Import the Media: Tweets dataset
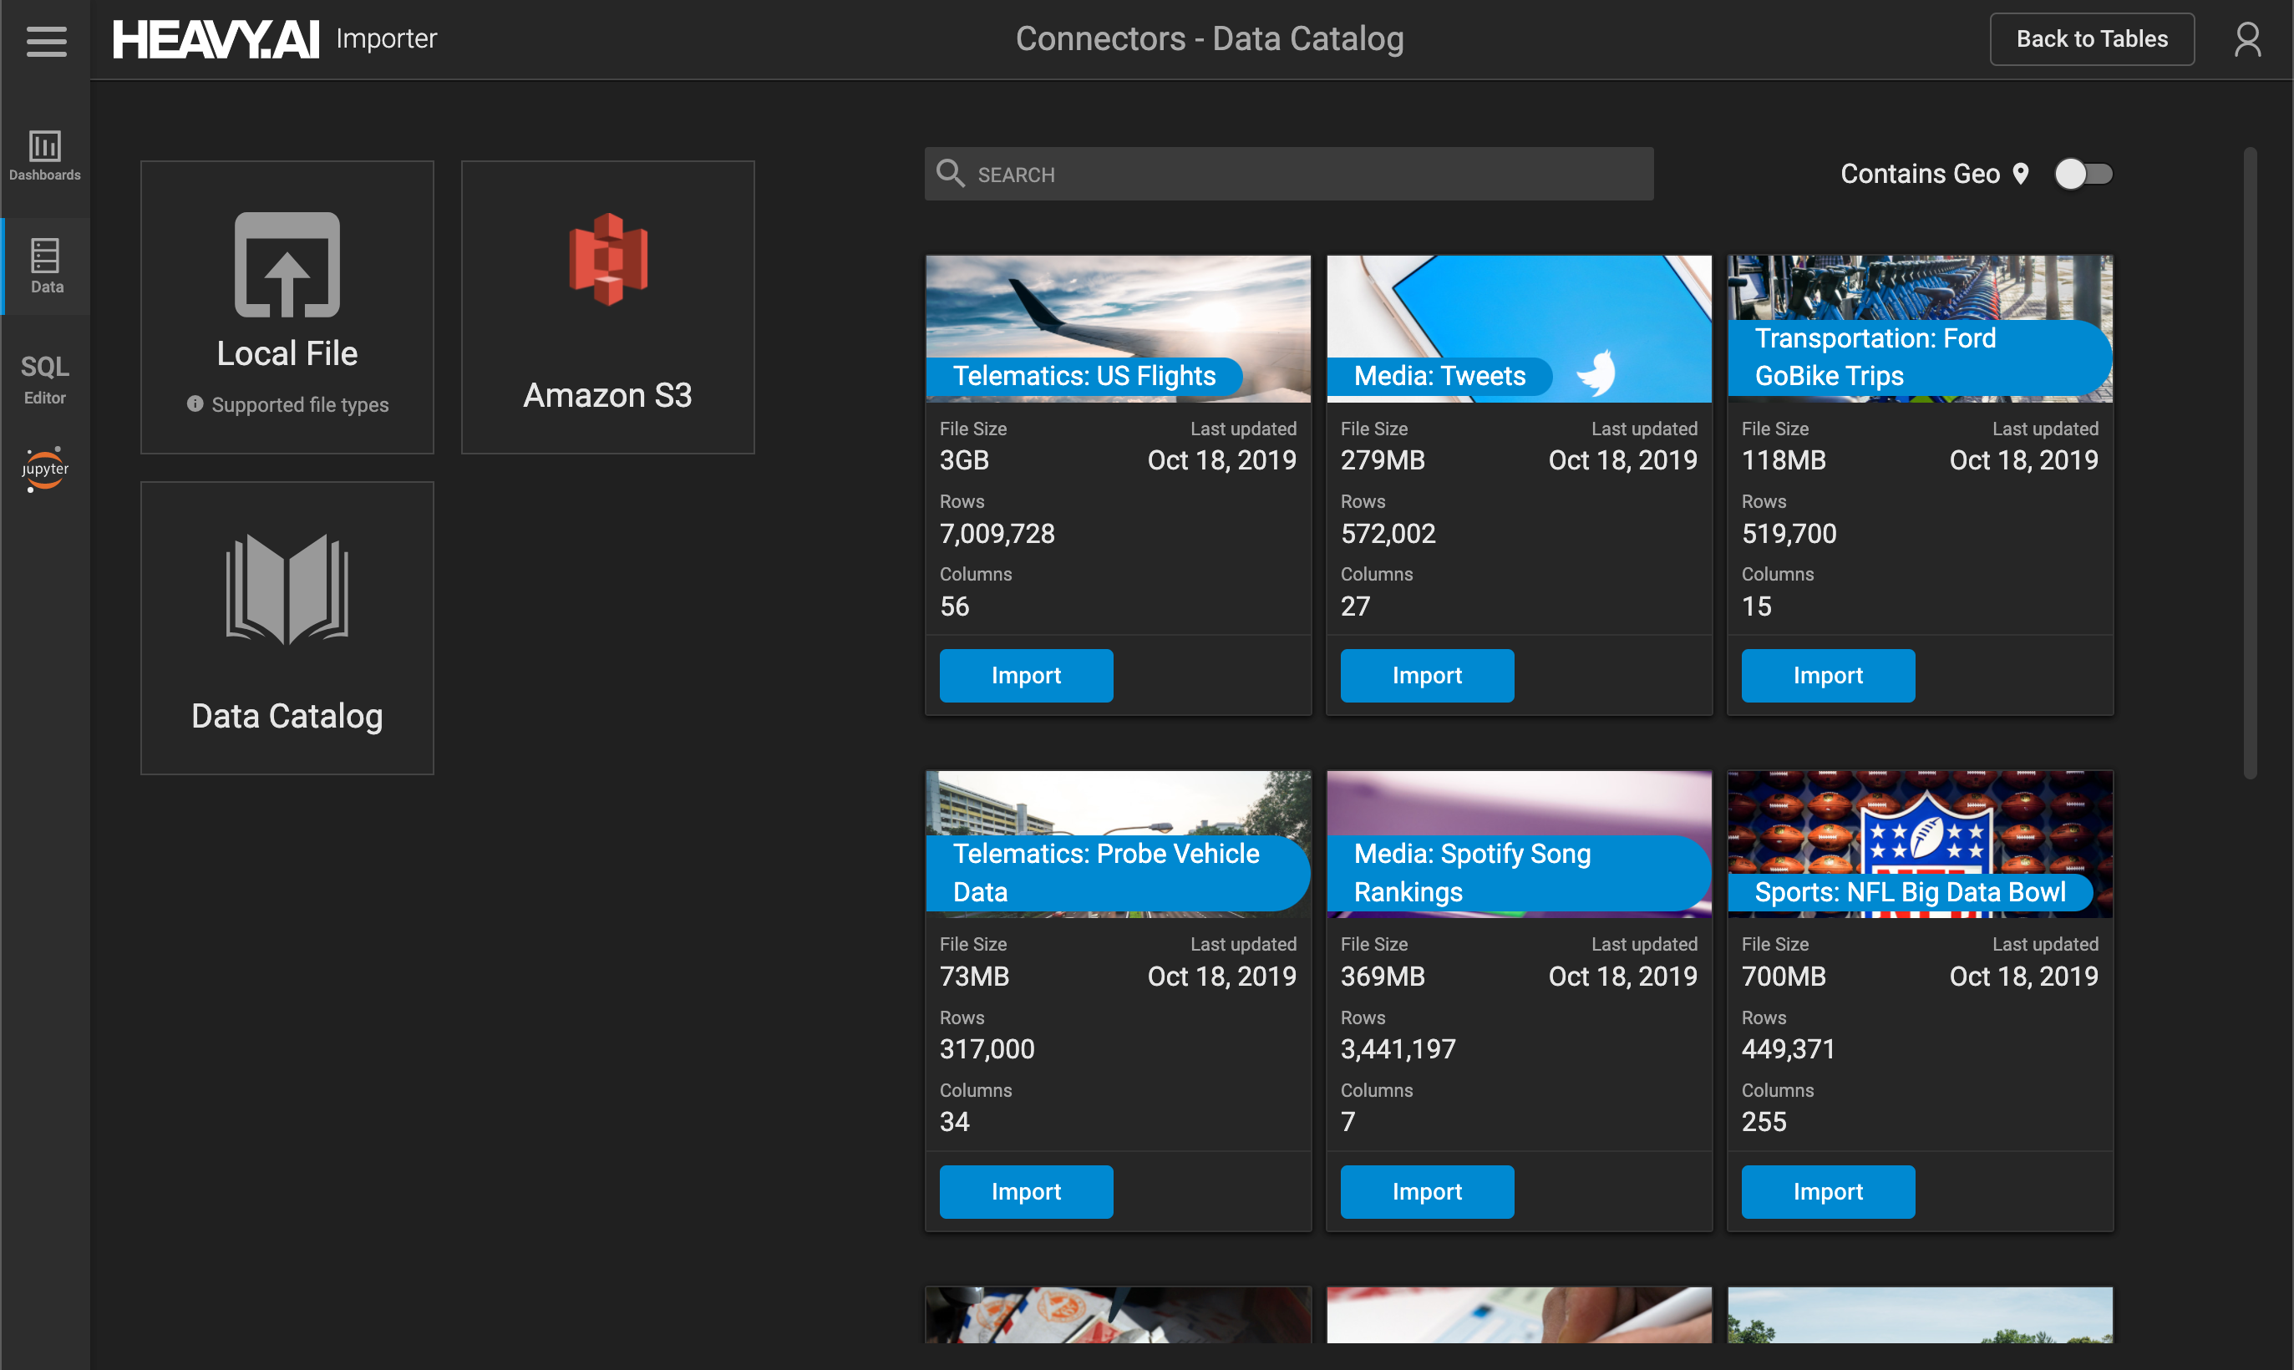 [1426, 675]
